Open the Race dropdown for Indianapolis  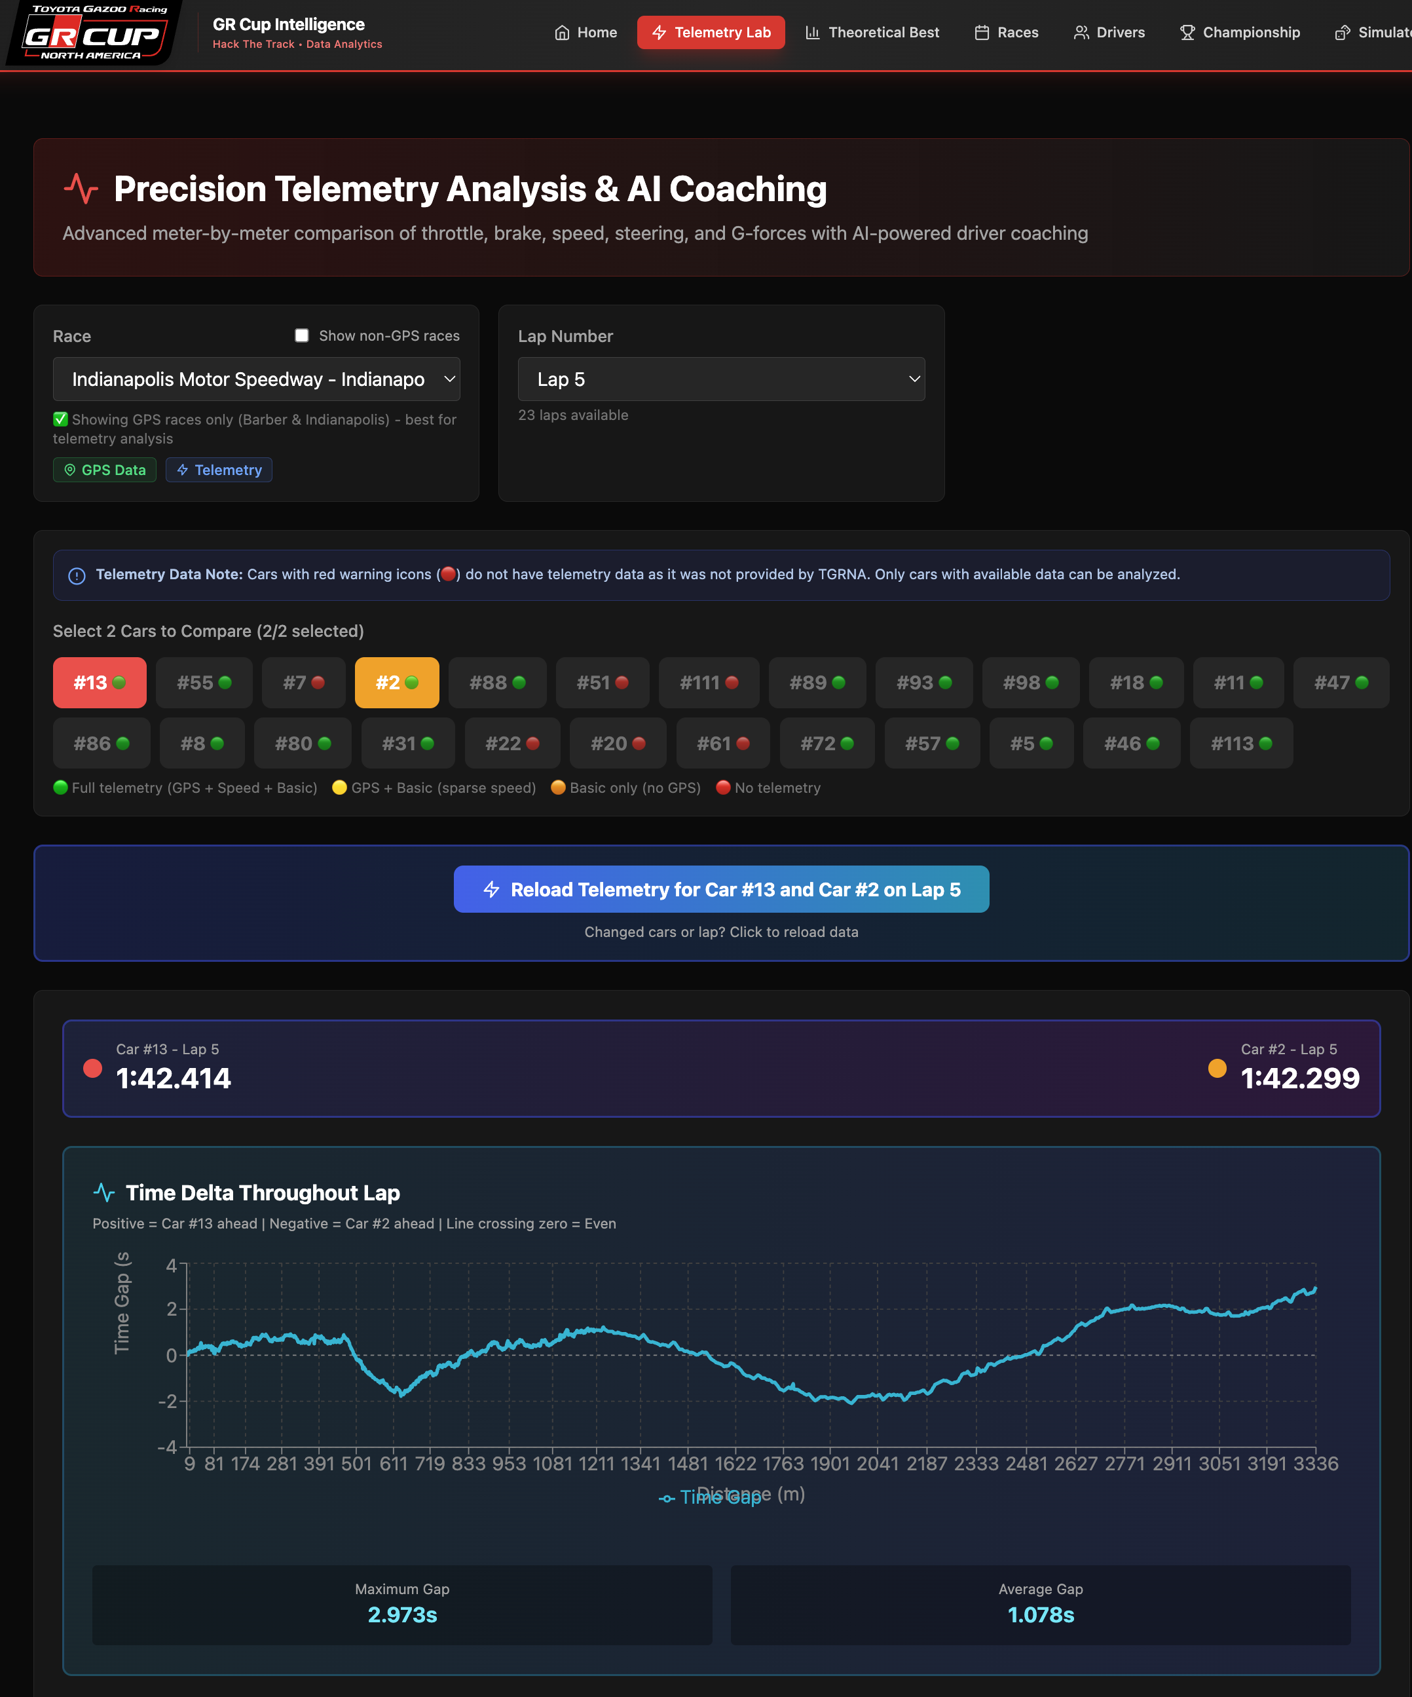click(256, 379)
